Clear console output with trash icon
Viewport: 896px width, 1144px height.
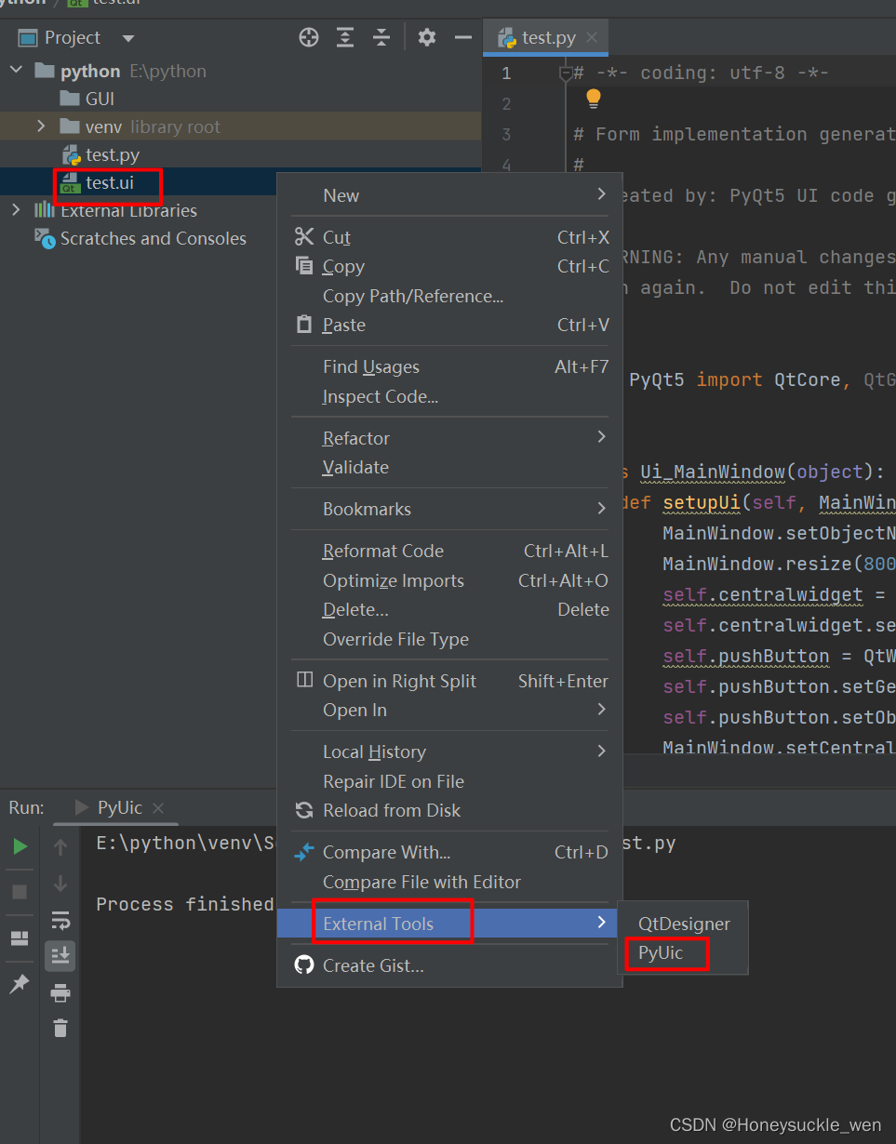click(60, 1028)
